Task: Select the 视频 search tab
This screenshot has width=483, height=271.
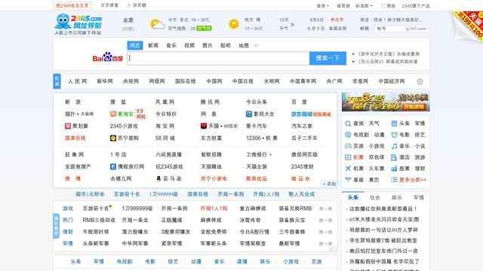Action: 189,45
